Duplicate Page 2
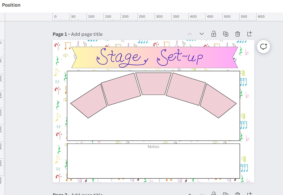The height and width of the screenshot is (195, 283). (x=226, y=194)
